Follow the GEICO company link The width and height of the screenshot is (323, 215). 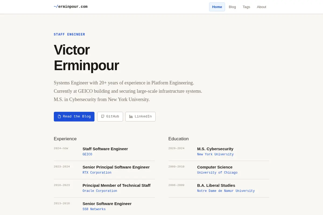tap(87, 155)
